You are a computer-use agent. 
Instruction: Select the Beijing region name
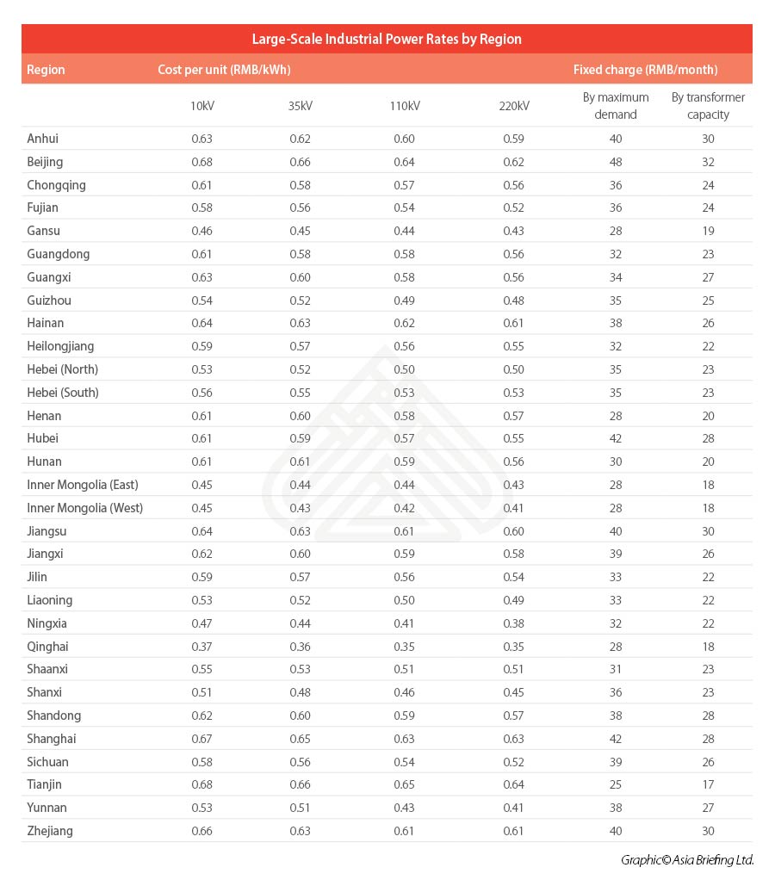(46, 162)
